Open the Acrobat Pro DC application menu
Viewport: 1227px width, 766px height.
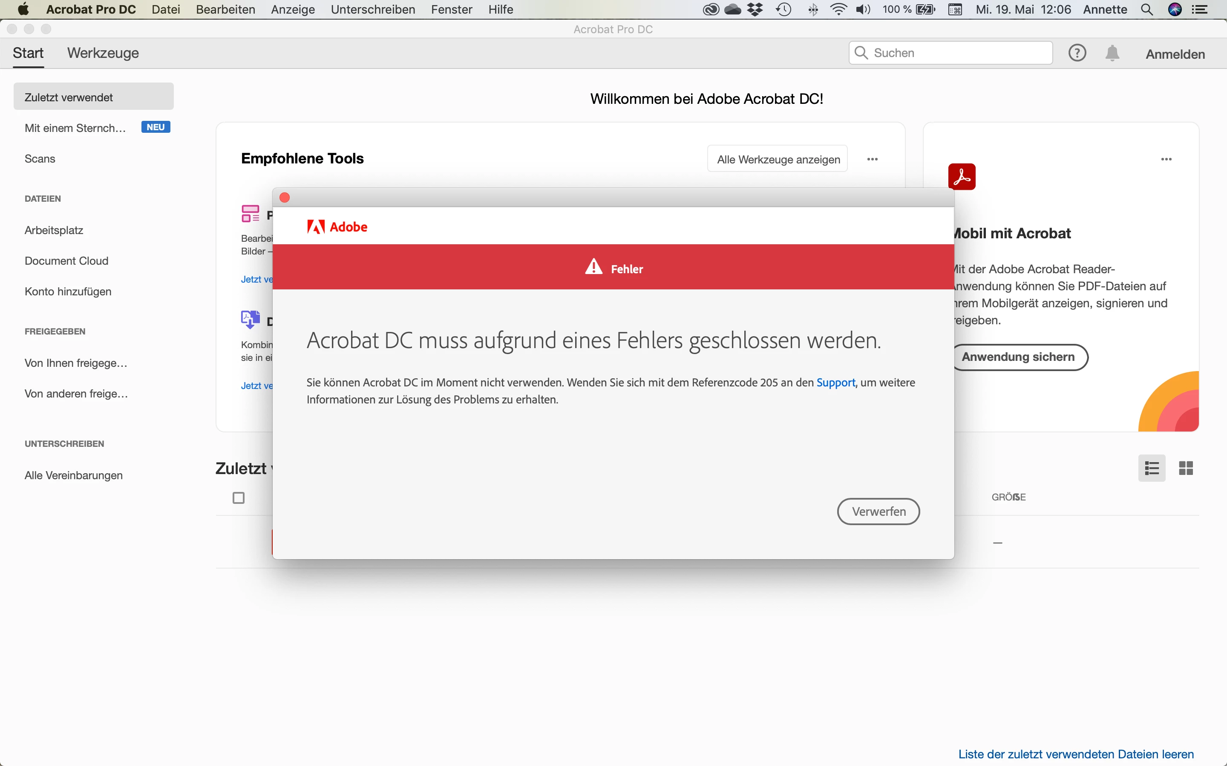click(x=91, y=9)
